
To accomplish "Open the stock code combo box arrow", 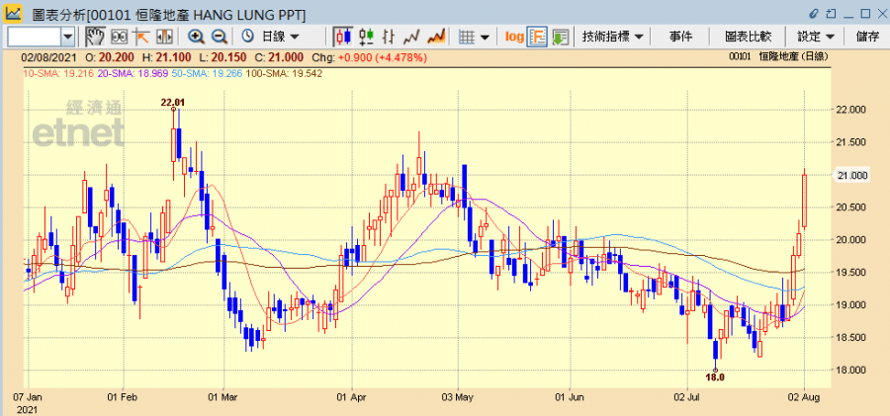I will (x=67, y=37).
